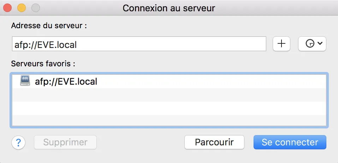338x163 pixels.
Task: Select afp://EVE.local in Serveurs favoris list
Action: 169,81
